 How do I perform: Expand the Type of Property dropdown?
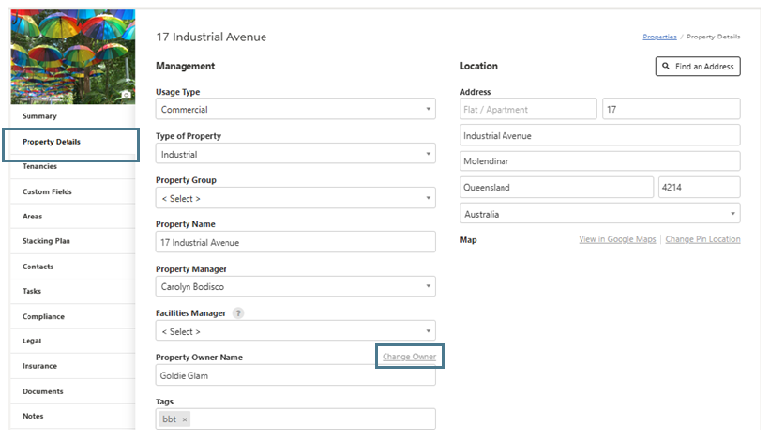[295, 154]
